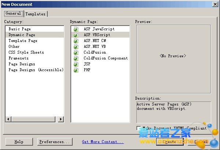Enable Make Document XHTML Compliant checkbox
The image size is (220, 150).
click(139, 128)
